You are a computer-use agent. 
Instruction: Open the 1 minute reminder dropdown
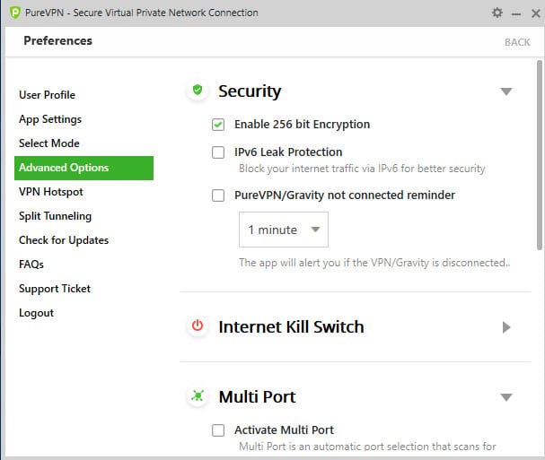[283, 230]
